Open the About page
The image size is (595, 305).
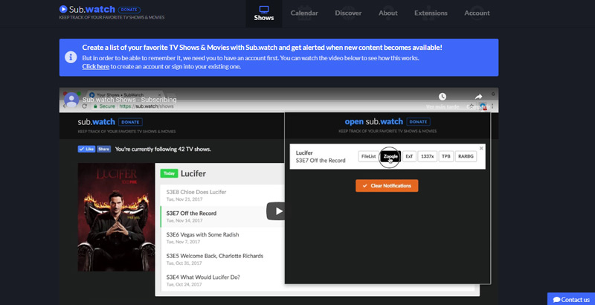pos(387,13)
